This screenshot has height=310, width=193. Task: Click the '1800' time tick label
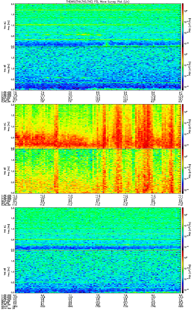(180, 306)
